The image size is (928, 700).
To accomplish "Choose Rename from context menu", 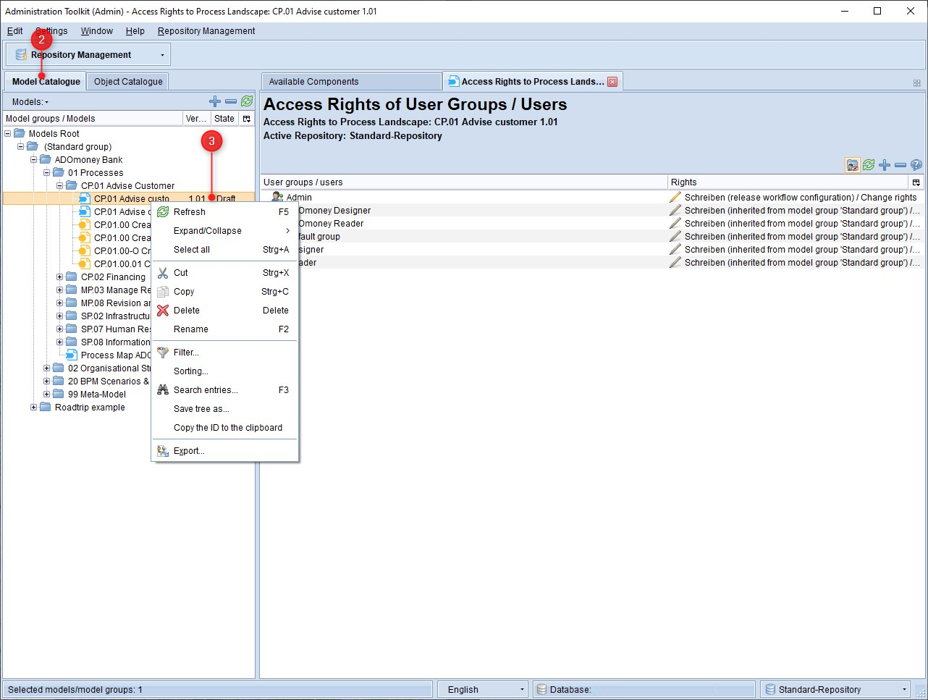I will point(225,329).
